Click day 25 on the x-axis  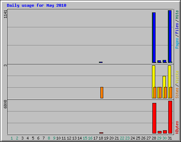click(x=138, y=138)
